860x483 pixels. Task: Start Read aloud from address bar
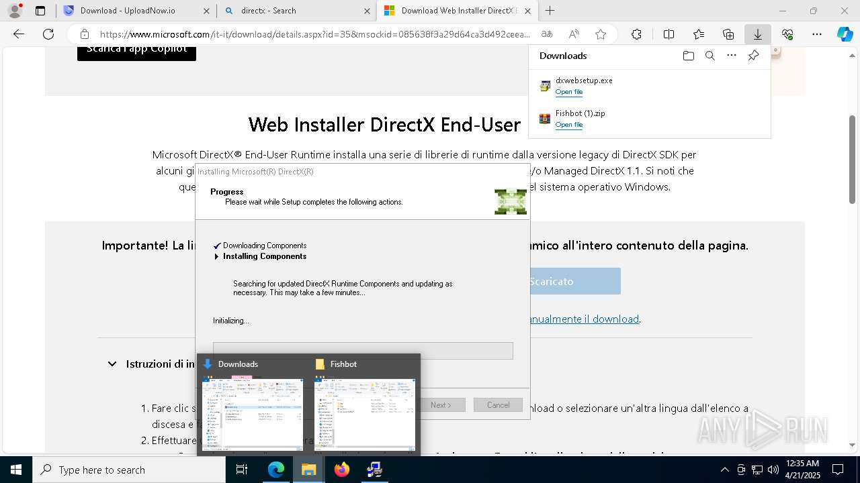(574, 34)
